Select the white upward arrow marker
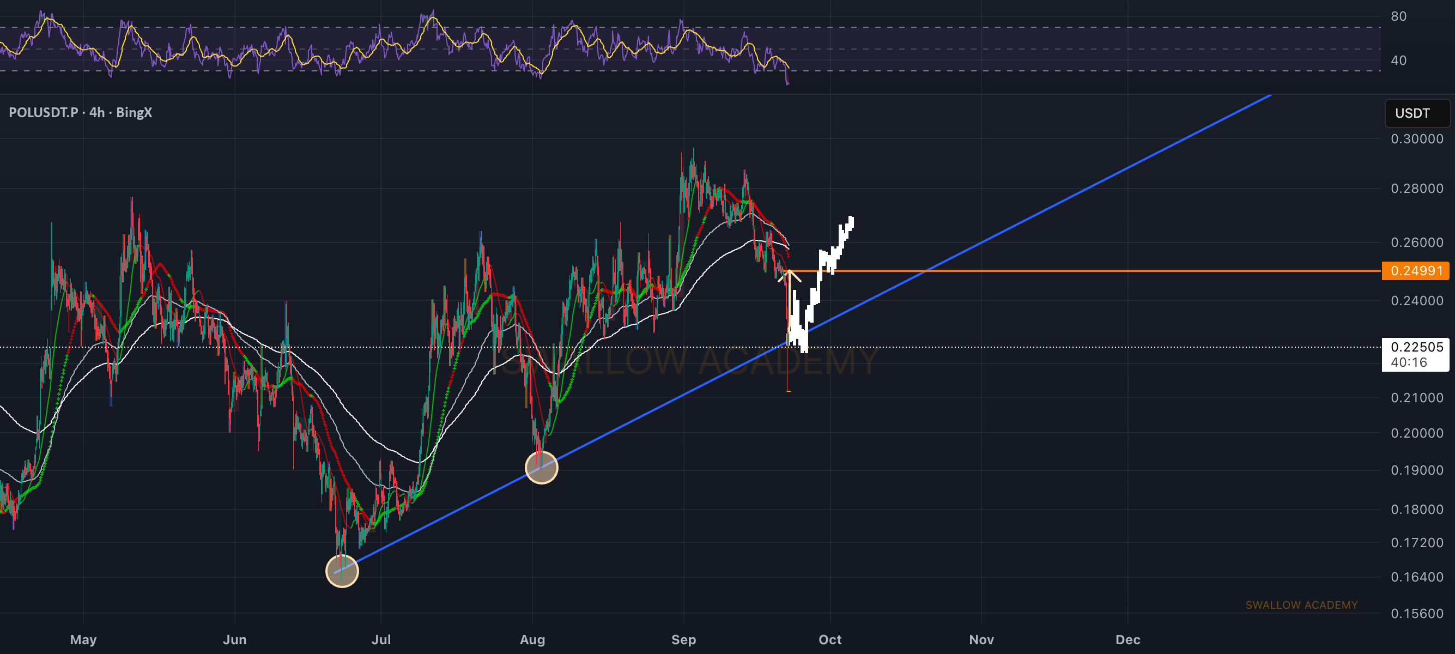Image resolution: width=1455 pixels, height=654 pixels. (790, 276)
